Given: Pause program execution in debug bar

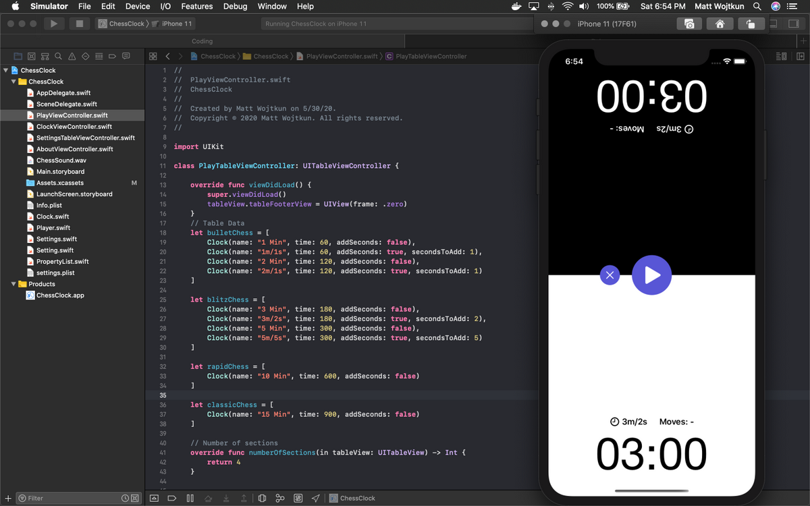Looking at the screenshot, I should 190,498.
